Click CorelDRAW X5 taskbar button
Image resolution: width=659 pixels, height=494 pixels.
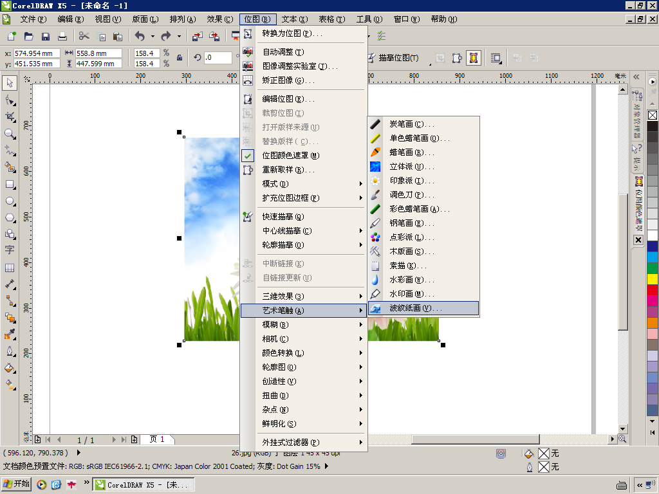pos(144,485)
